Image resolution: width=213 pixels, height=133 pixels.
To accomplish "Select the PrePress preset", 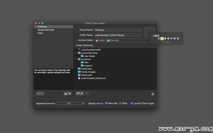I will 53,27.
